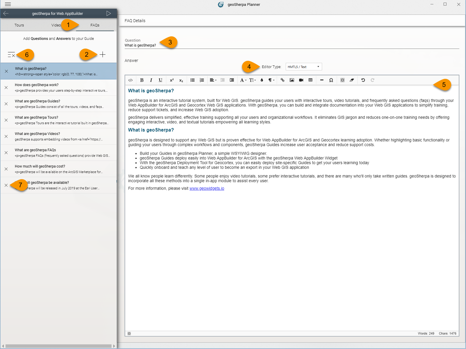Toggle underline formatting
Screen dimensions: 466x349
tap(160, 80)
